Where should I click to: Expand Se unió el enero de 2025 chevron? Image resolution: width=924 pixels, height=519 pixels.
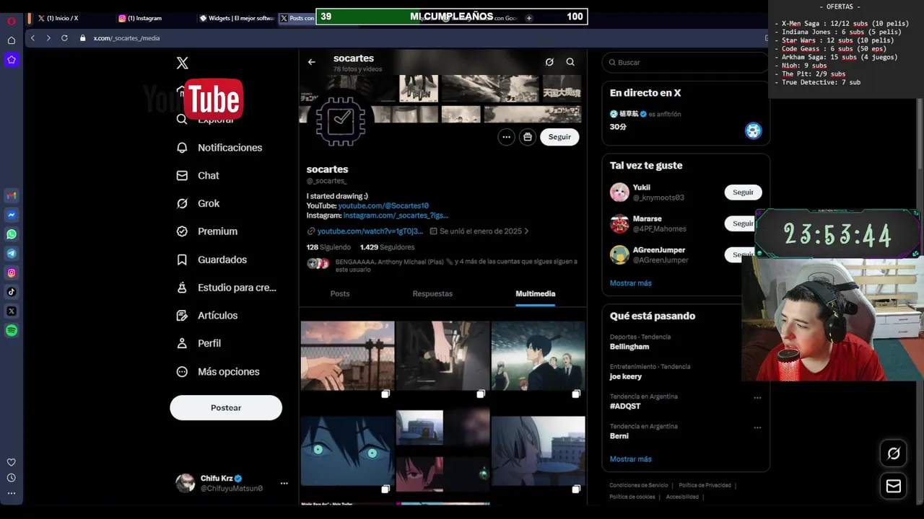pos(526,231)
